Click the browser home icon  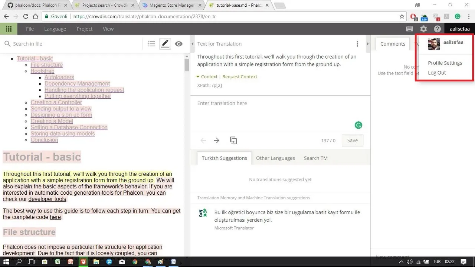(35, 16)
